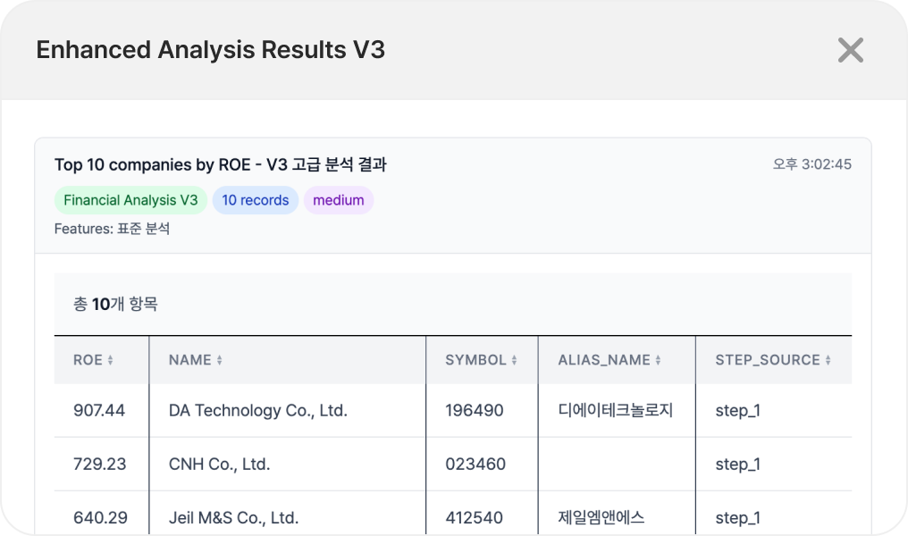Click the 10 records badge

(x=256, y=200)
